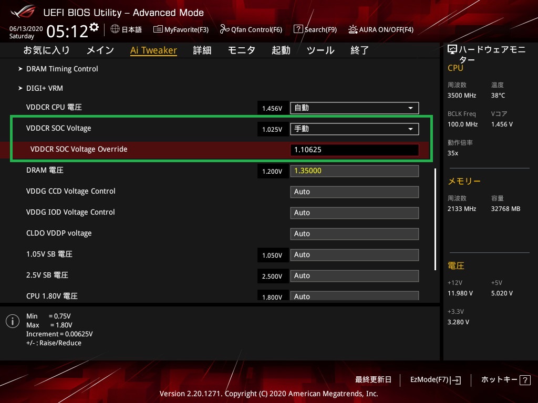The image size is (538, 403).
Task: Click 1.200V current DRAM voltage value
Action: tap(272, 172)
